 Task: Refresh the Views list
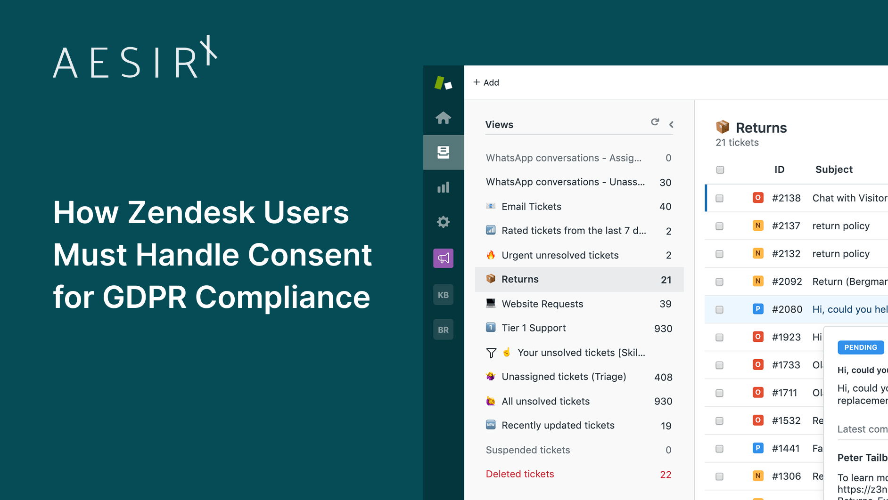(655, 122)
